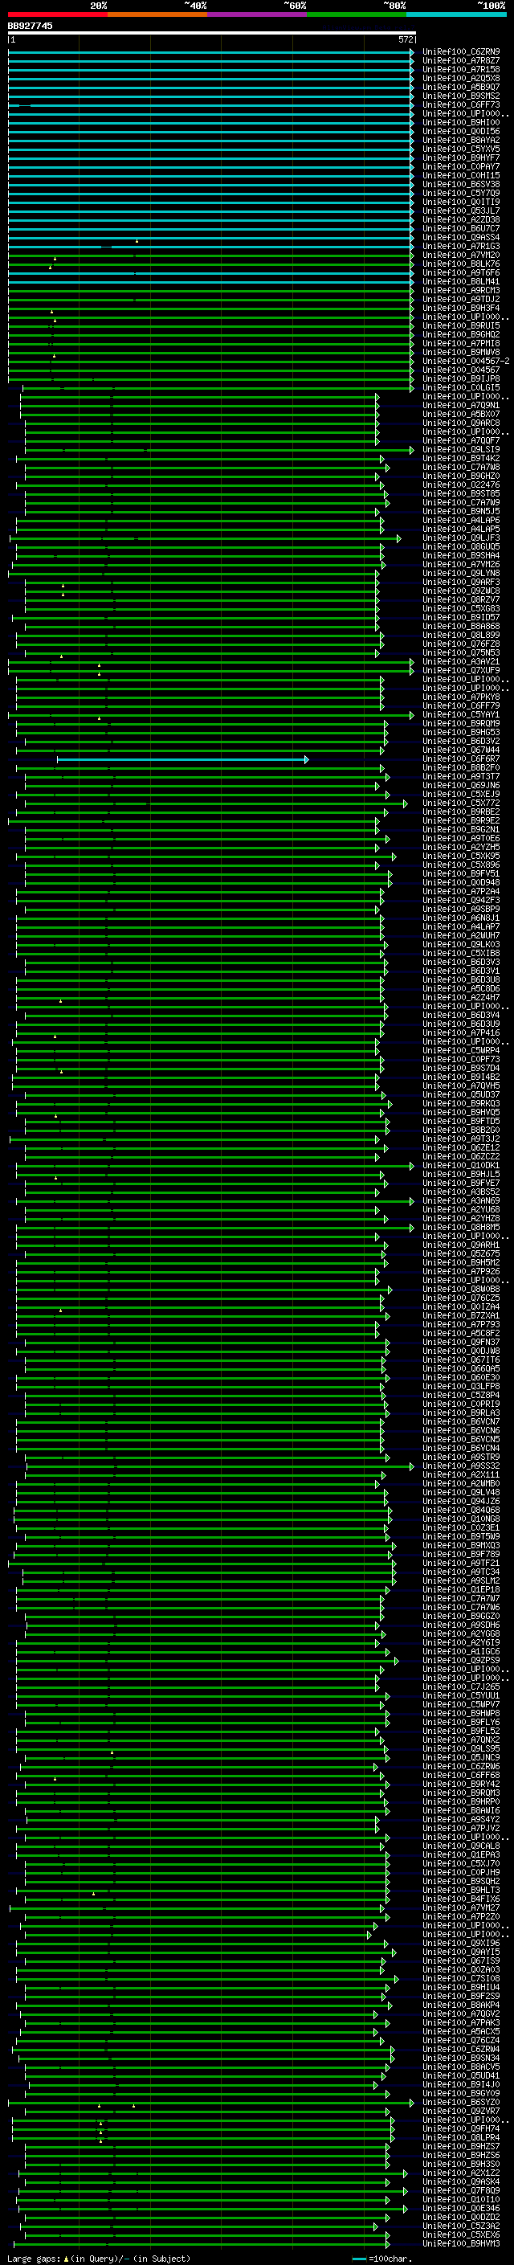This screenshot has width=514, height=2265.
Task: Open hit UniRef100_A9T3T7
Action: click(x=461, y=776)
